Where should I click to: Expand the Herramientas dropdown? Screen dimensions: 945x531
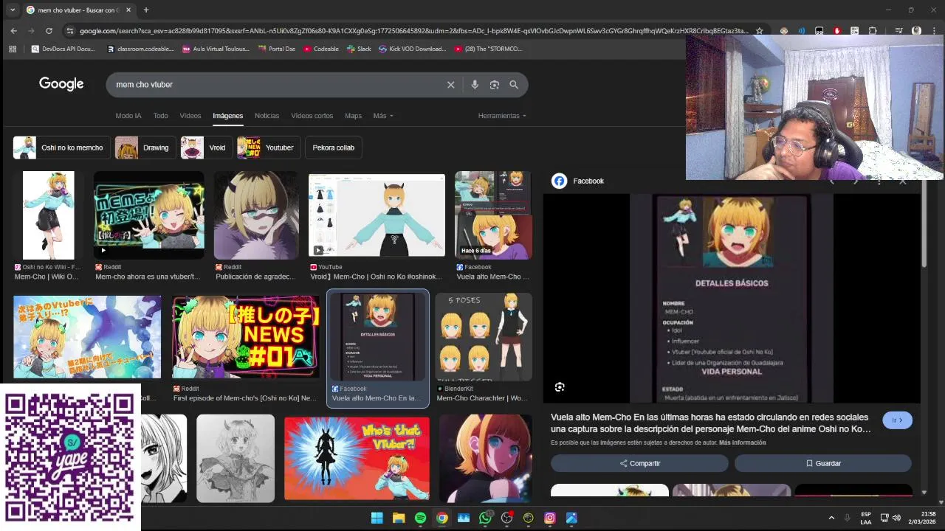(502, 116)
